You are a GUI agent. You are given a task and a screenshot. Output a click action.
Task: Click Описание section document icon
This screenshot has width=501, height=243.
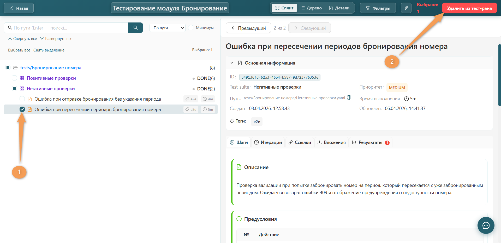pyautogui.click(x=239, y=167)
